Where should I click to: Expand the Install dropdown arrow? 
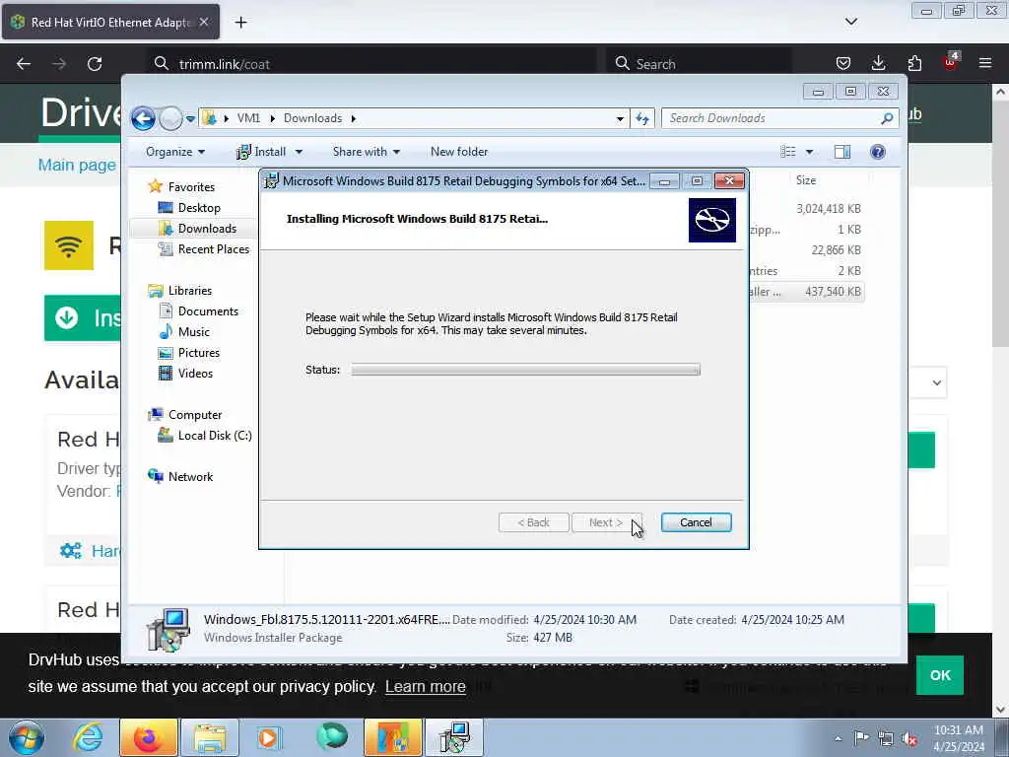(299, 152)
